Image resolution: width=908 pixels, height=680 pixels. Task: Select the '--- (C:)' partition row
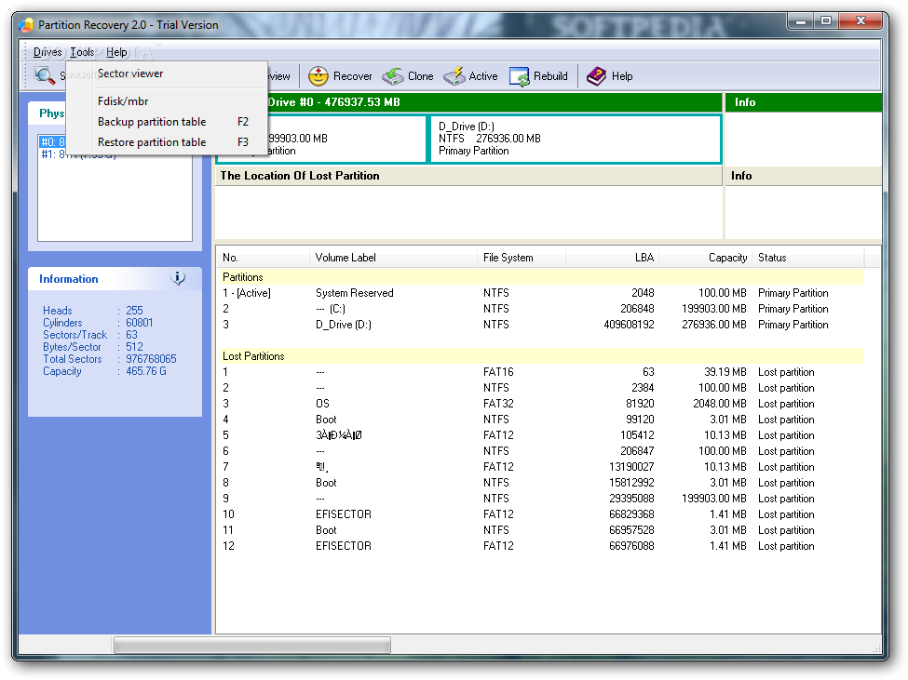(x=541, y=309)
